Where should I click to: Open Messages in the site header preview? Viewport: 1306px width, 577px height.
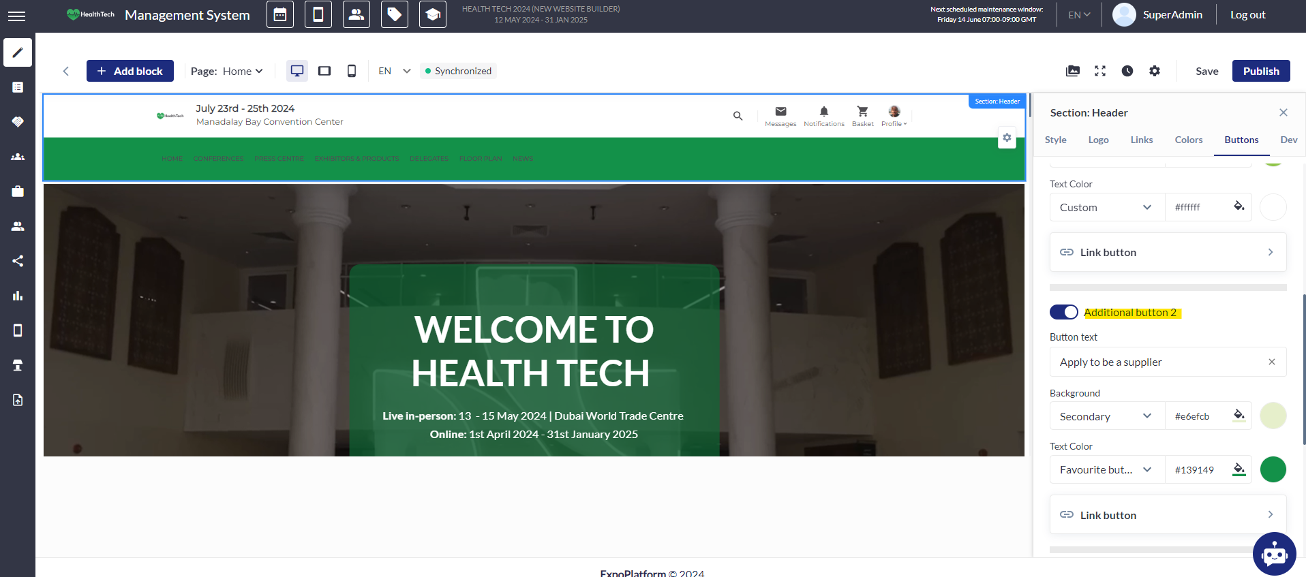click(x=780, y=116)
